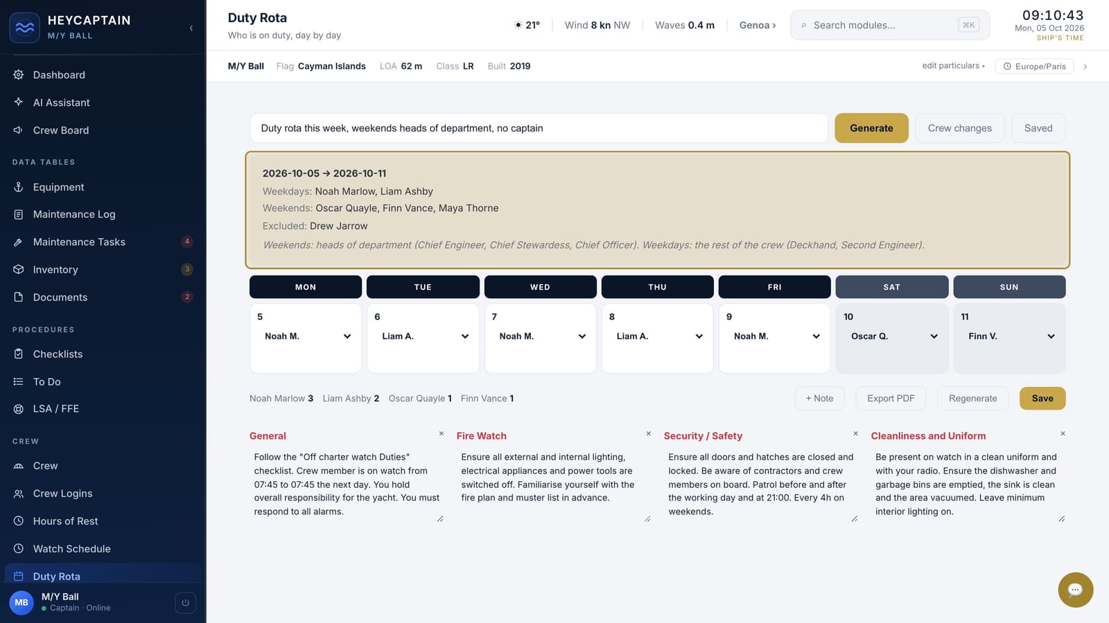1109x623 pixels.
Task: Go to Crew Logins in sidebar
Action: 103,494
